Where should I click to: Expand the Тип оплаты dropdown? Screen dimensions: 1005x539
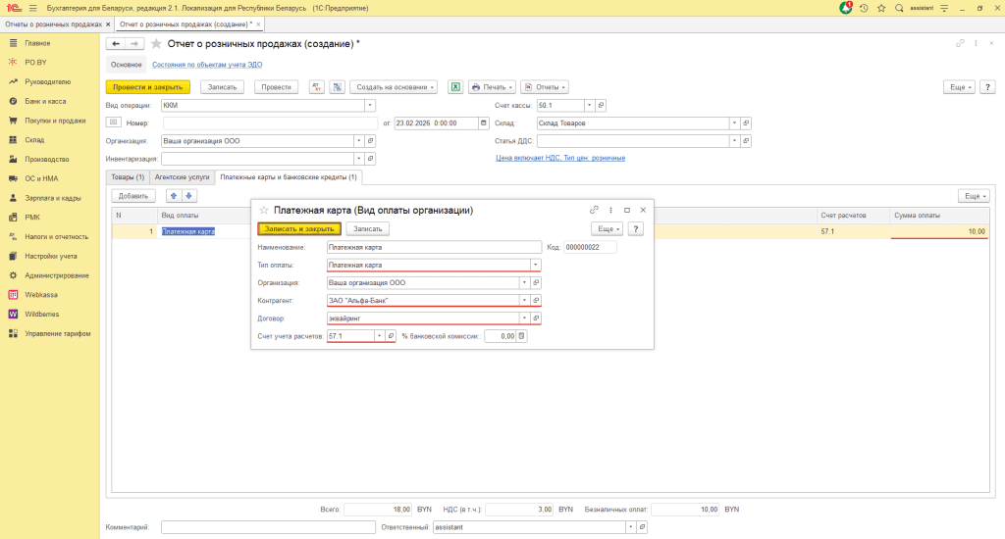(535, 265)
